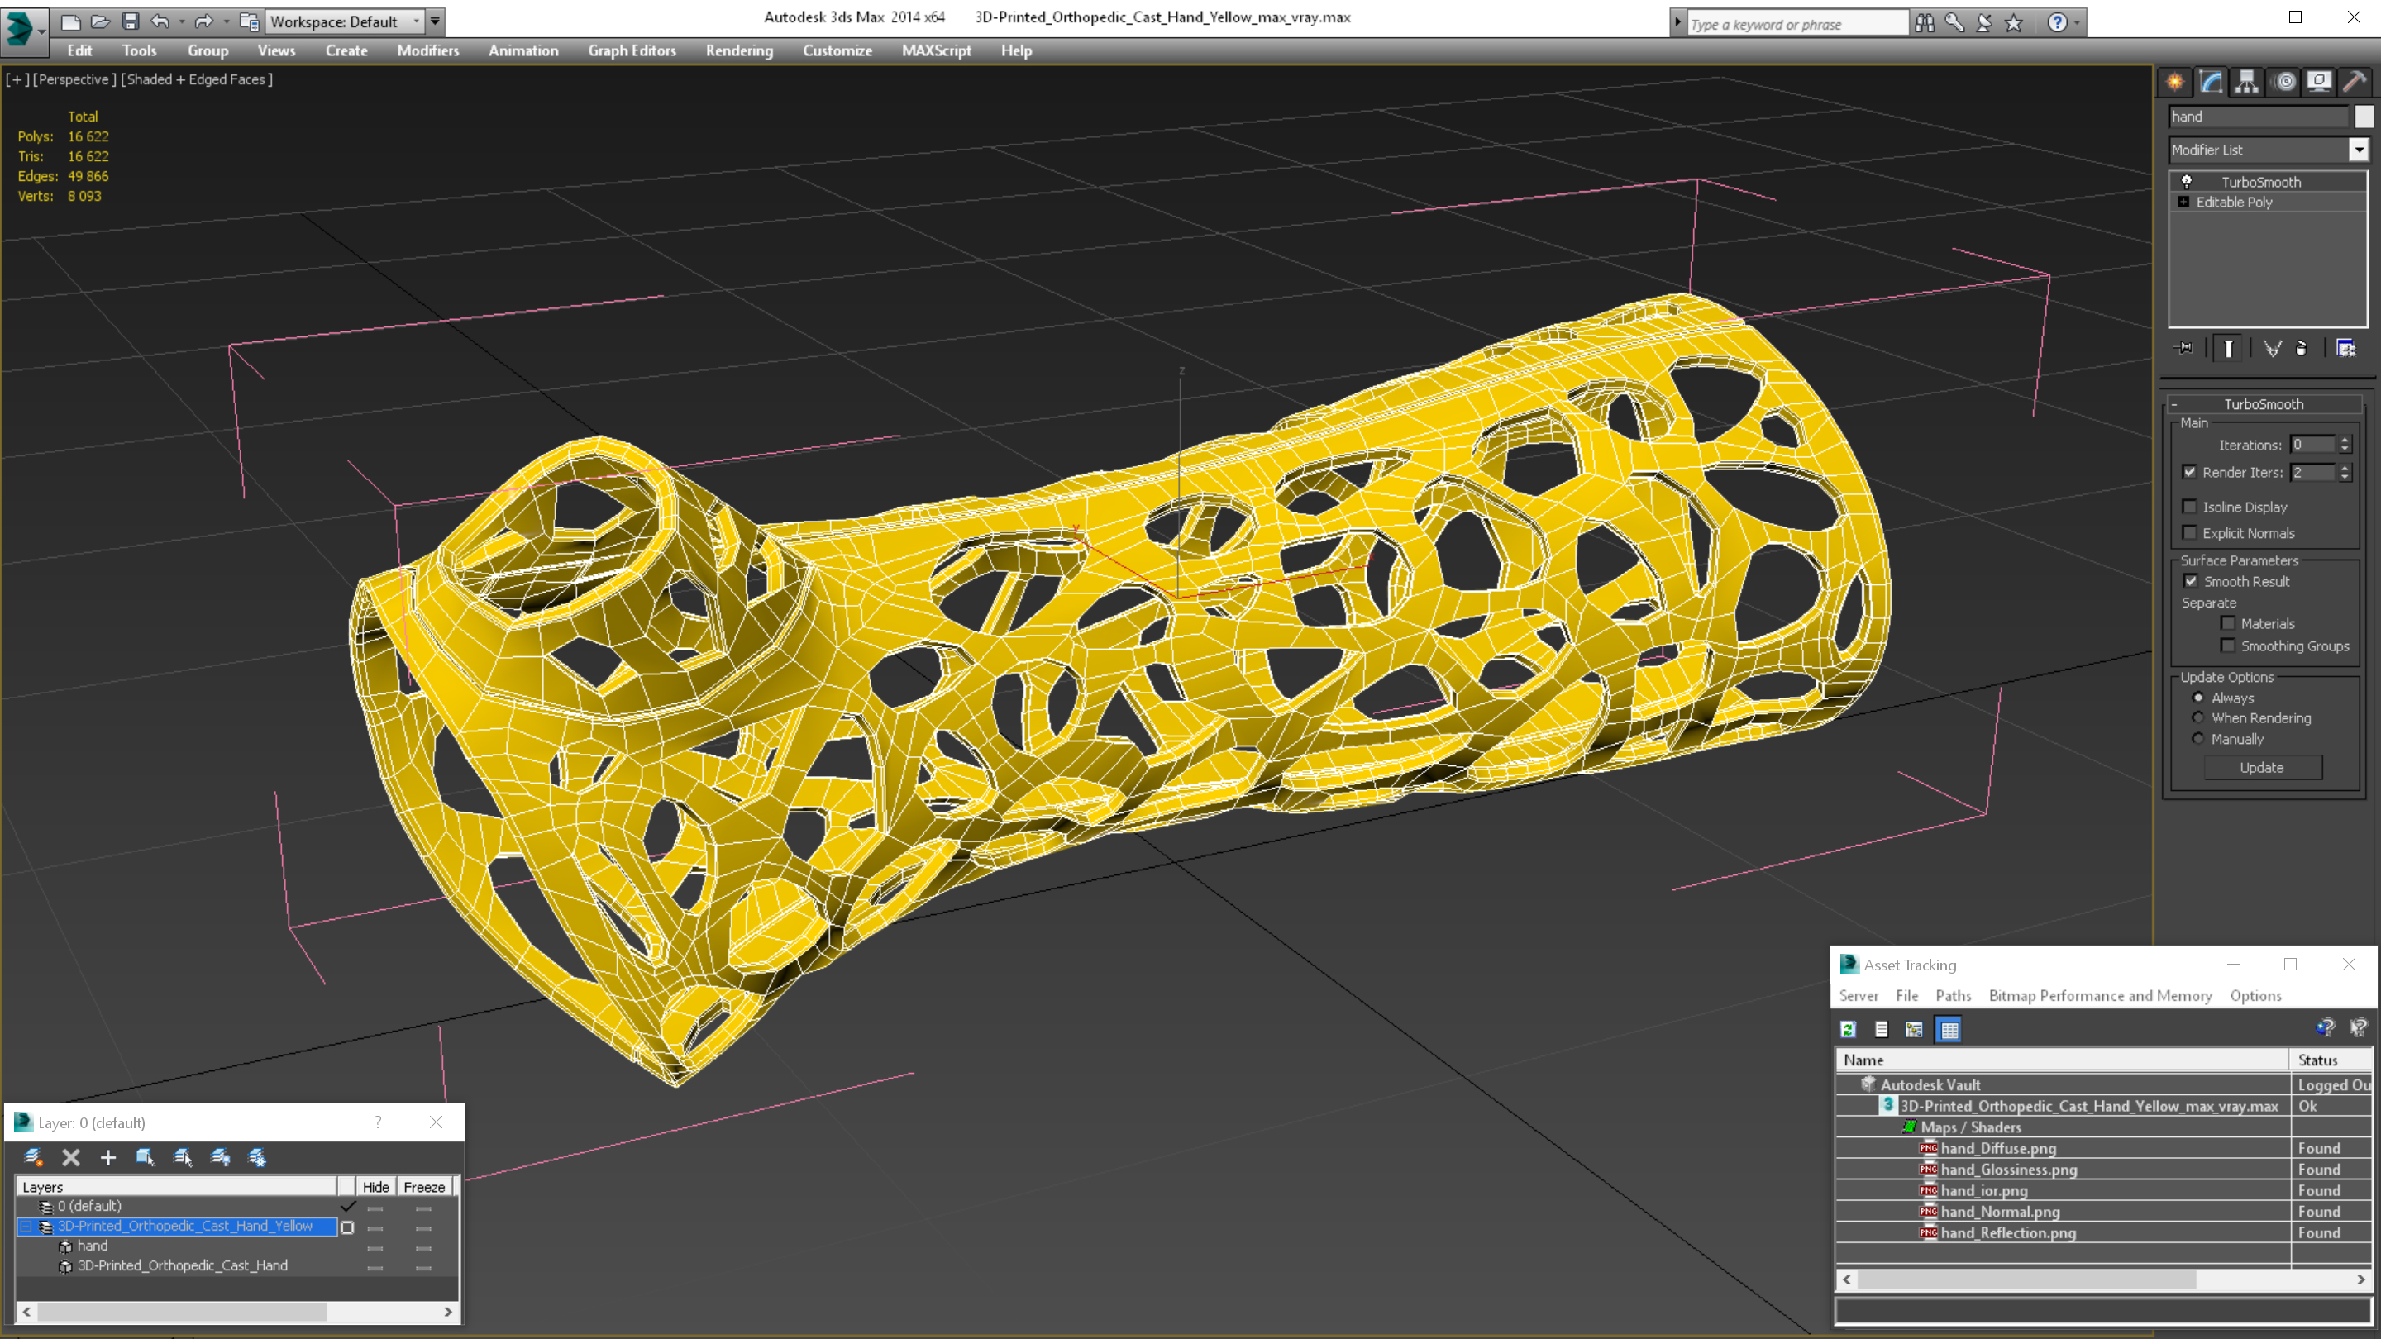Open the Rendering menu
The width and height of the screenshot is (2381, 1339).
[x=738, y=50]
